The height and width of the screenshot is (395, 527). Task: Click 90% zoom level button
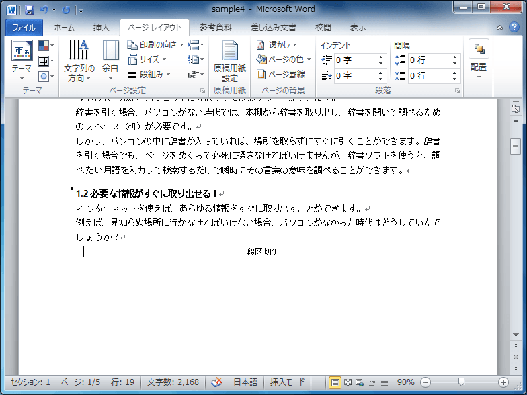coord(406,382)
